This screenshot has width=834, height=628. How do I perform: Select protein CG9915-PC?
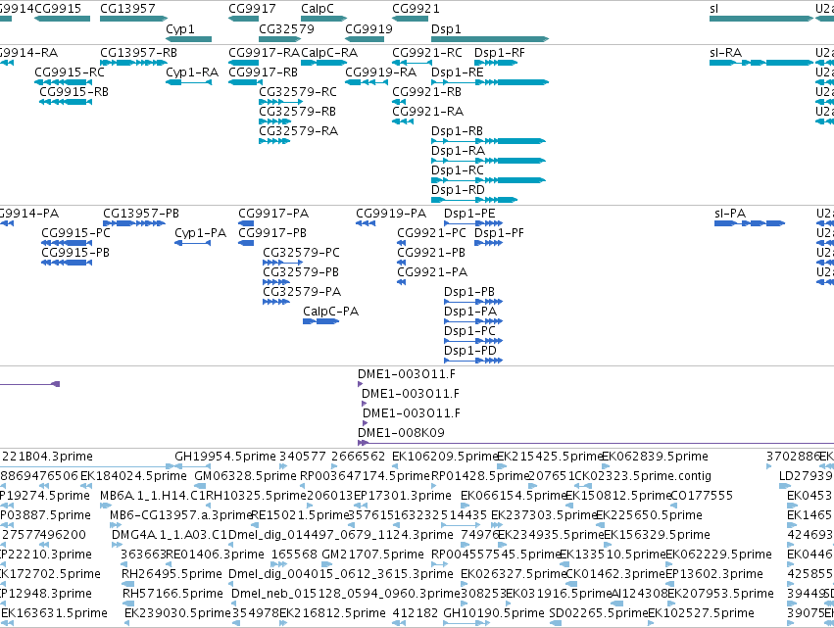click(x=67, y=243)
